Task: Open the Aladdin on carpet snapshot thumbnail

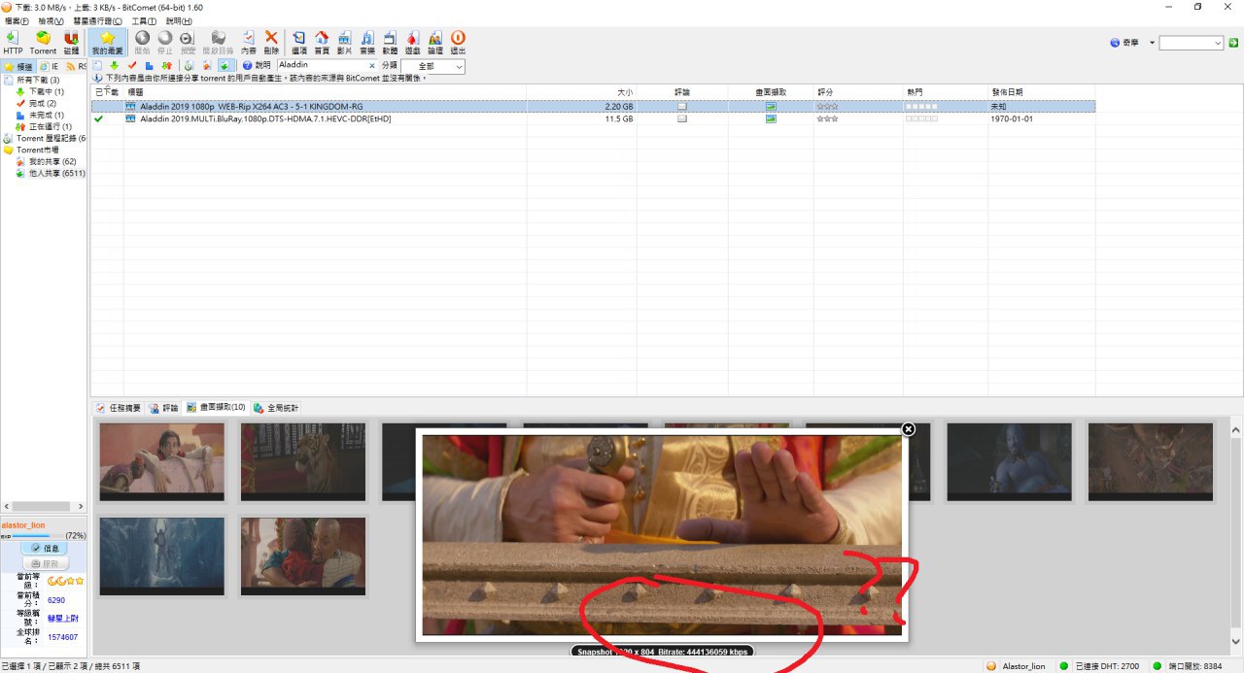Action: pyautogui.click(x=161, y=461)
